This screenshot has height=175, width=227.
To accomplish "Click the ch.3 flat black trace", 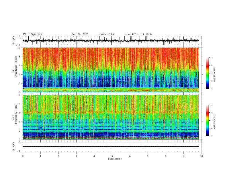I will (111, 146).
